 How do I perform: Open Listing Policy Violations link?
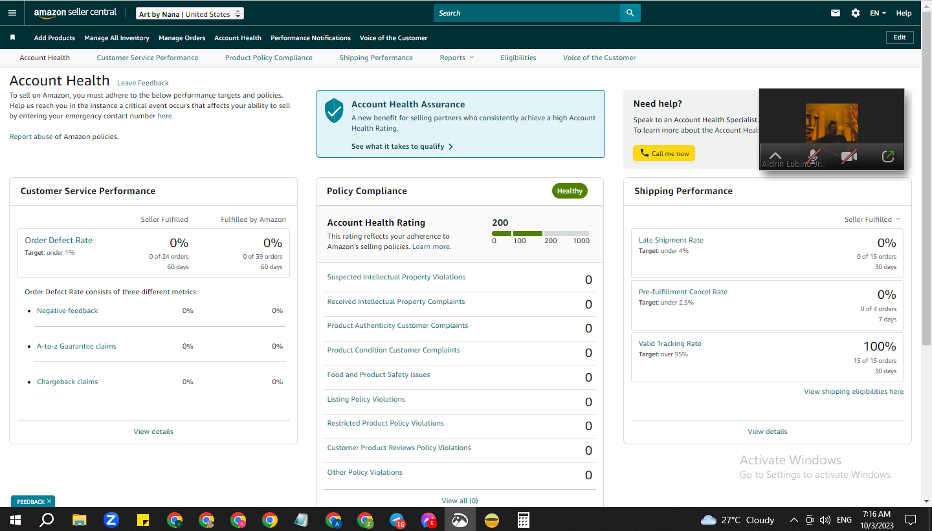(x=366, y=399)
